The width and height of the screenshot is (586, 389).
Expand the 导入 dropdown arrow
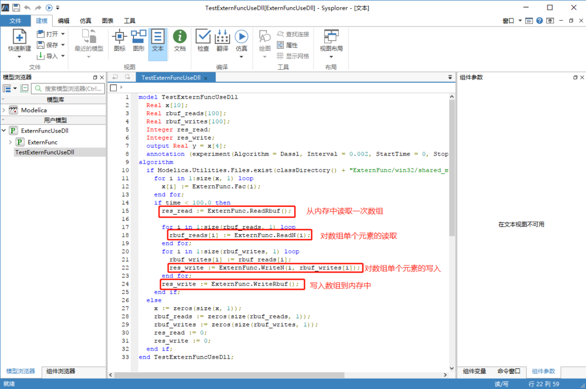(x=63, y=56)
